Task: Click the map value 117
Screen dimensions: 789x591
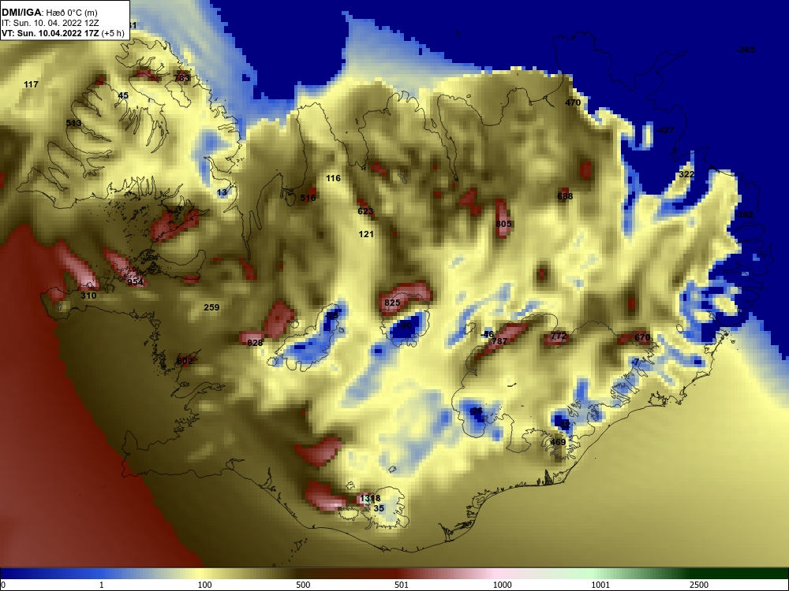Action: pyautogui.click(x=32, y=84)
